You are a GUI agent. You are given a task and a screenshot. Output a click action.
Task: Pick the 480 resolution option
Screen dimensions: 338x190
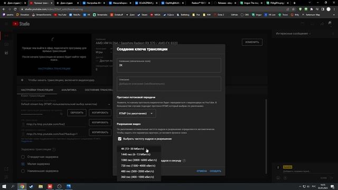point(139,171)
